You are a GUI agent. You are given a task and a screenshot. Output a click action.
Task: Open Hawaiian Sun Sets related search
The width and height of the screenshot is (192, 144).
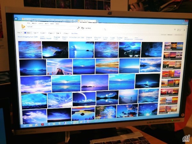77,37
